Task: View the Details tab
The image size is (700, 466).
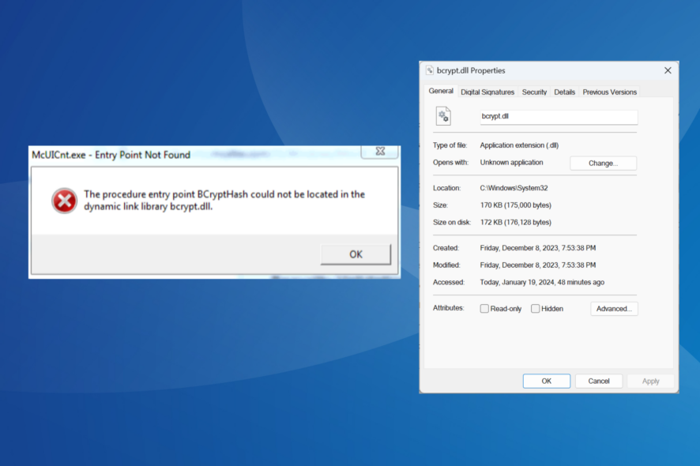Action: [565, 92]
